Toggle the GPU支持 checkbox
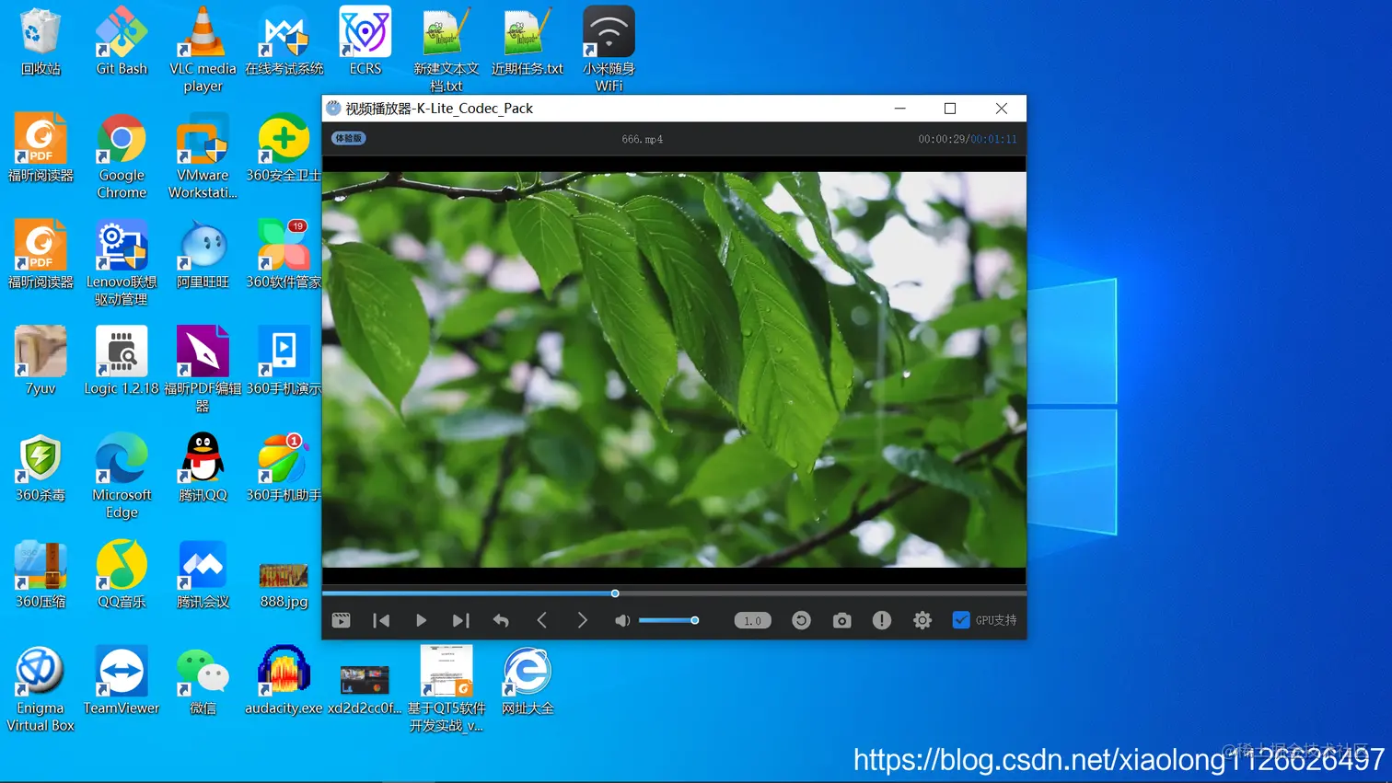Image resolution: width=1392 pixels, height=783 pixels. click(961, 620)
